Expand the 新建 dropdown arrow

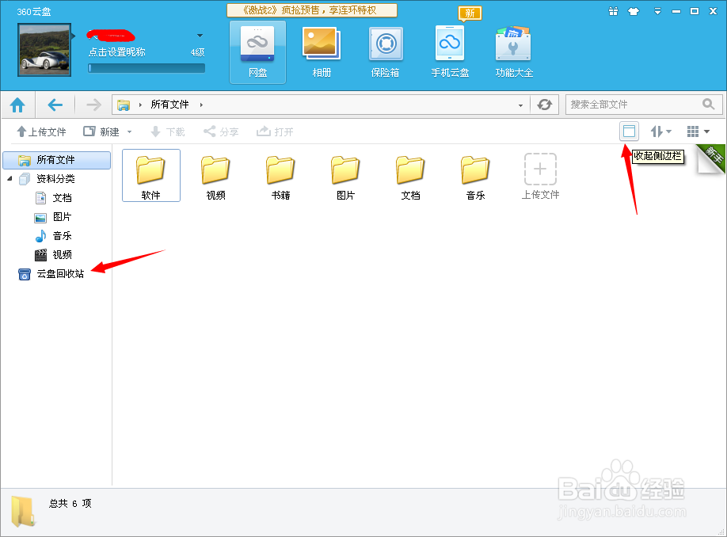coord(129,132)
